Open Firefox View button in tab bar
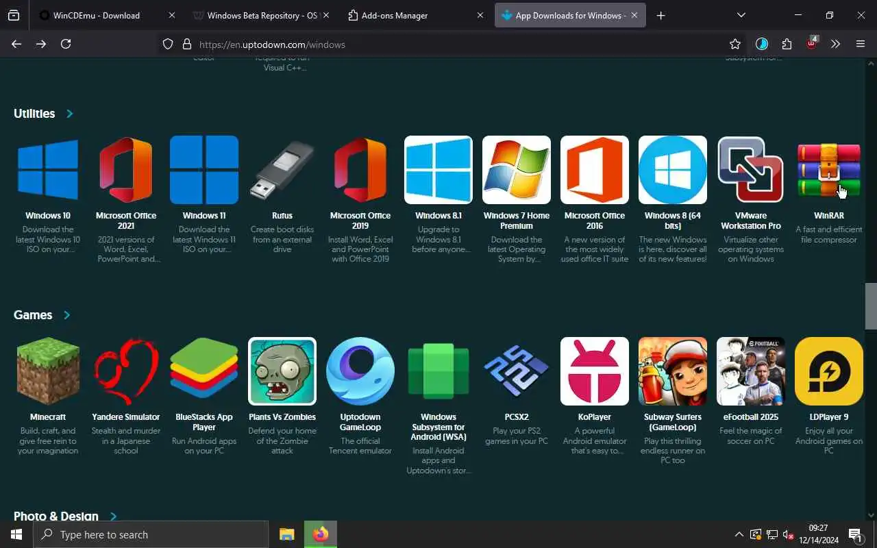Viewport: 877px width, 548px height. [x=14, y=15]
